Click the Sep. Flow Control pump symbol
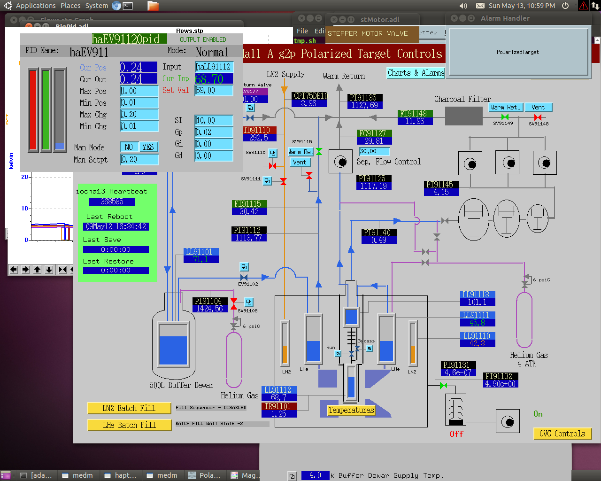This screenshot has height=481, width=601. pyautogui.click(x=341, y=162)
